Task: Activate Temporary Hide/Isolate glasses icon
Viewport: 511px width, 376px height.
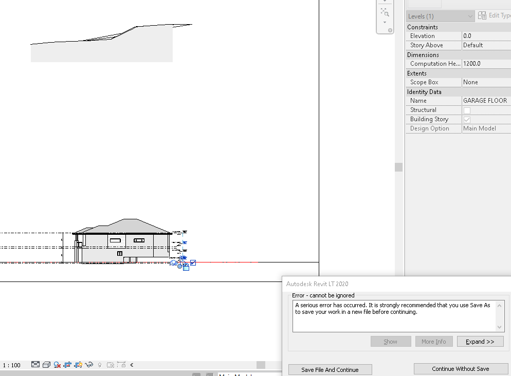Action: pos(88,365)
